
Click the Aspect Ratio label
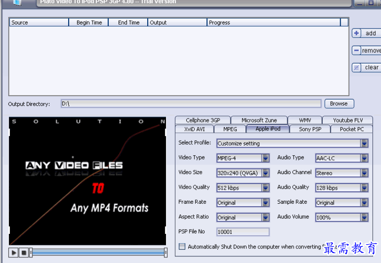coord(193,217)
